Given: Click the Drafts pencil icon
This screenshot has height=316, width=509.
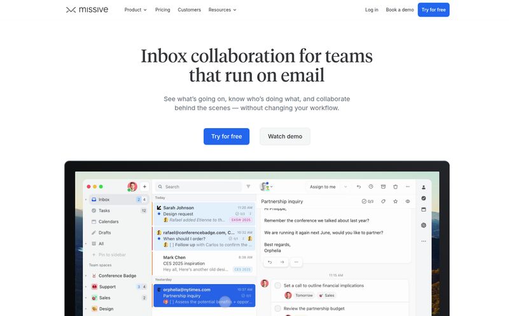Looking at the screenshot, I should [94, 233].
